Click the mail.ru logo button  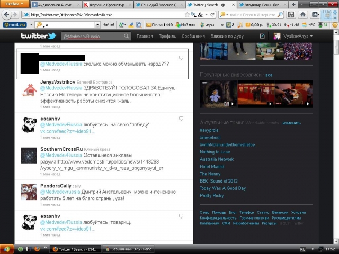(x=15, y=25)
